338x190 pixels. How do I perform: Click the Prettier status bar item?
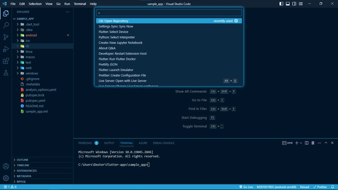click(x=320, y=187)
